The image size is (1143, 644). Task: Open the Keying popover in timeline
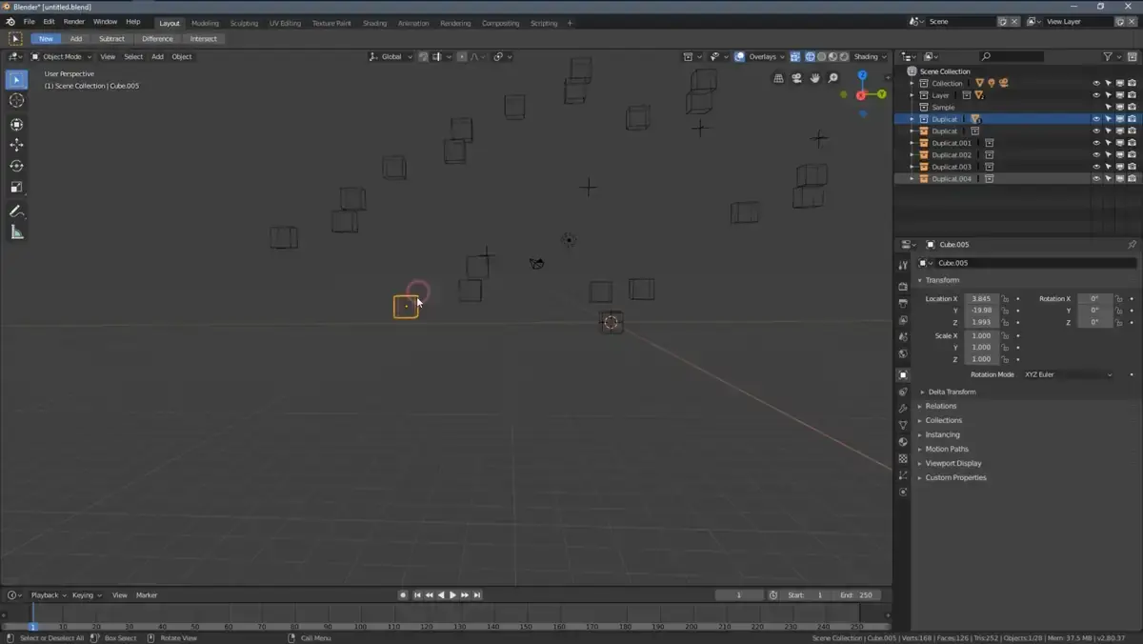(86, 595)
